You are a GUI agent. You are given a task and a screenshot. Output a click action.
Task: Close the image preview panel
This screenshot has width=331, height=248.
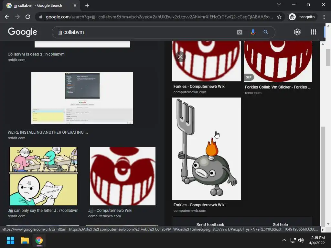pyautogui.click(x=180, y=57)
